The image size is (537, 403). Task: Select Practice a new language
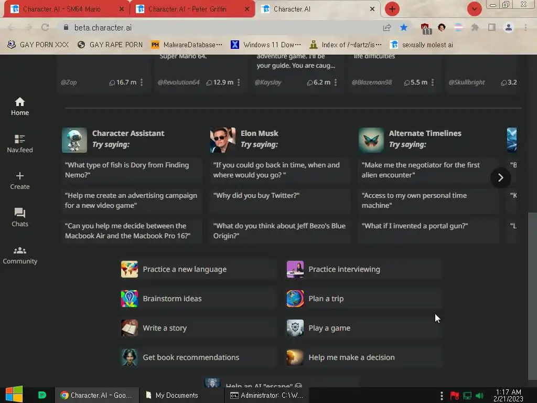198,269
